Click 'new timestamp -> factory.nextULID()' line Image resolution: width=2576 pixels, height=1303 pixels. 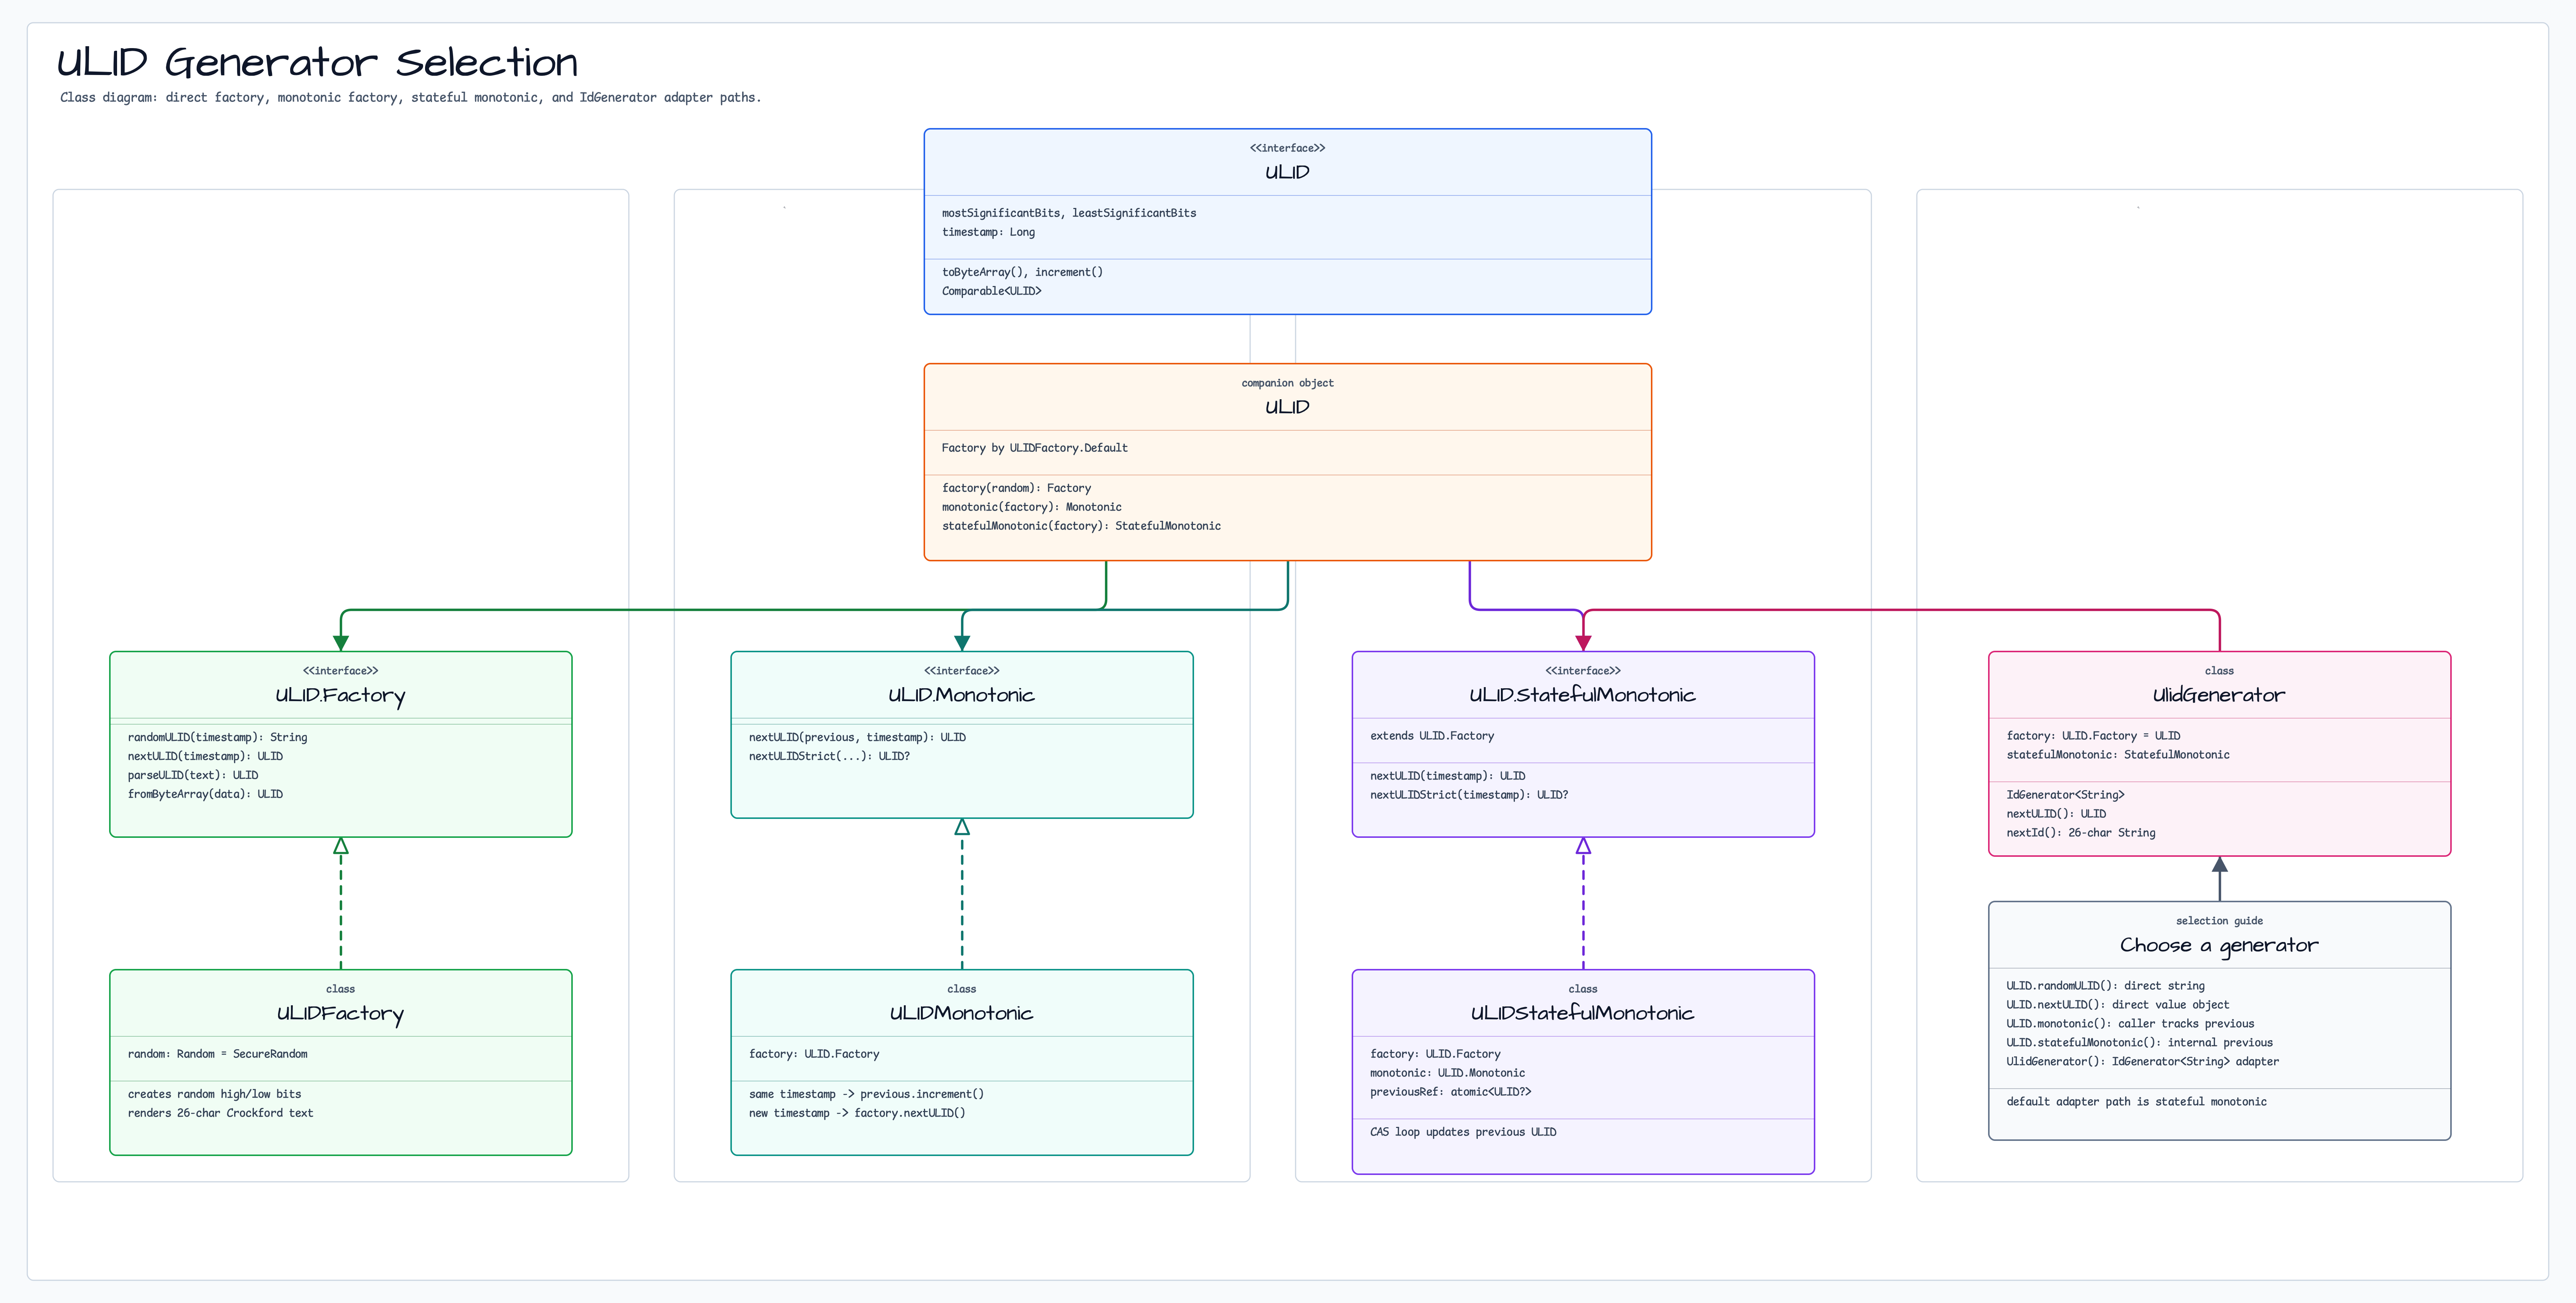tap(857, 1113)
